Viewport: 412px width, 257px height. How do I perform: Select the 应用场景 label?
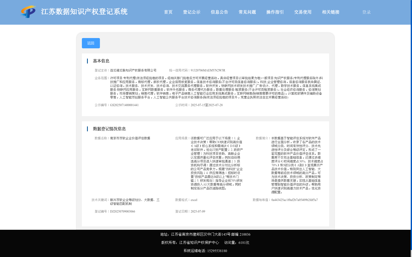tap(182, 138)
